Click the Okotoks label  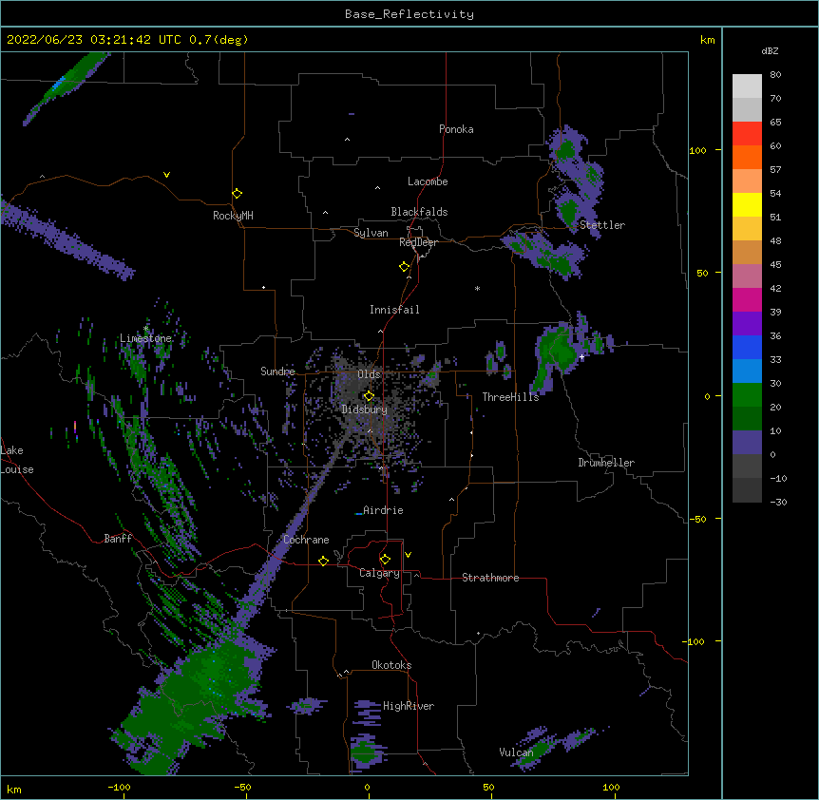pyautogui.click(x=391, y=665)
